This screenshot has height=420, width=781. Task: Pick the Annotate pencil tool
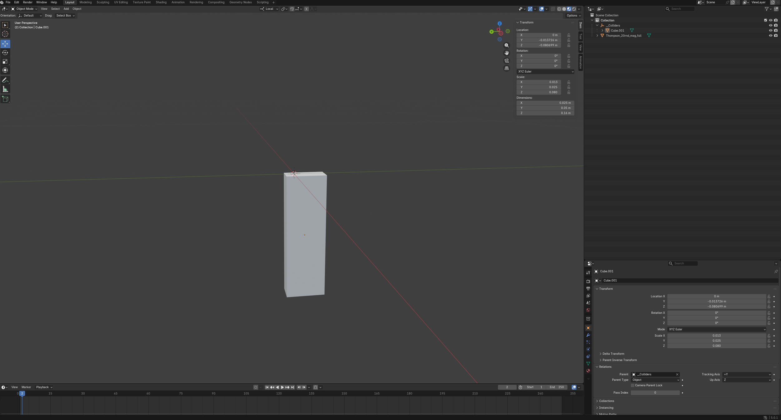click(x=5, y=80)
